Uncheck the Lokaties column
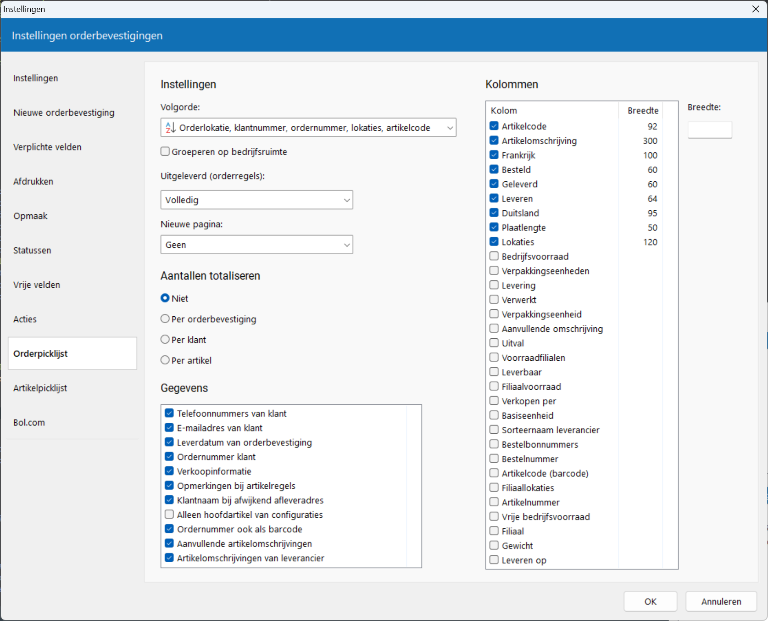Image resolution: width=768 pixels, height=621 pixels. pyautogui.click(x=494, y=241)
